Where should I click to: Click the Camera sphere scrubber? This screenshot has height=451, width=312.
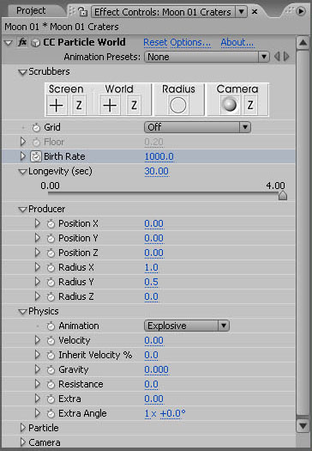click(x=230, y=105)
